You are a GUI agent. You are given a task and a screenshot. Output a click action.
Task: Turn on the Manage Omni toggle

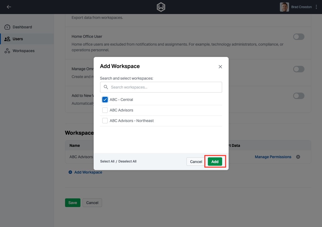299,69
